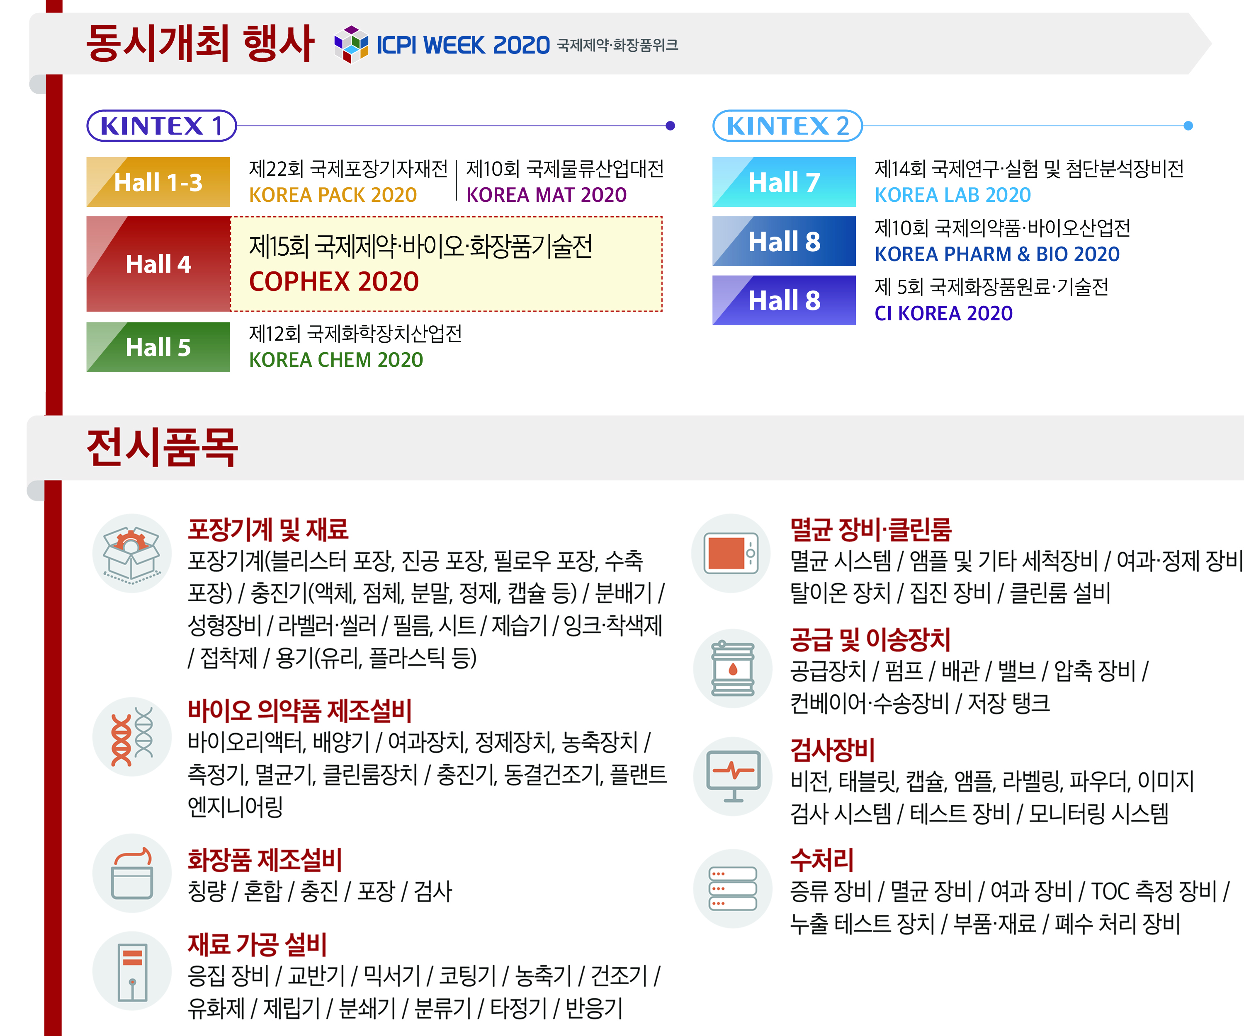The width and height of the screenshot is (1244, 1036).
Task: Click the ICPI WEEK 2020 cube logo
Action: point(351,44)
